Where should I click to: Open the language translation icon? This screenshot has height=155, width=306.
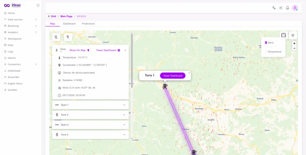click(x=274, y=8)
